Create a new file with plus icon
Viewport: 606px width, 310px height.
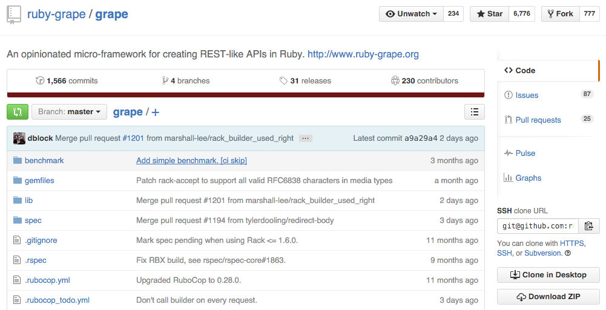click(x=156, y=112)
